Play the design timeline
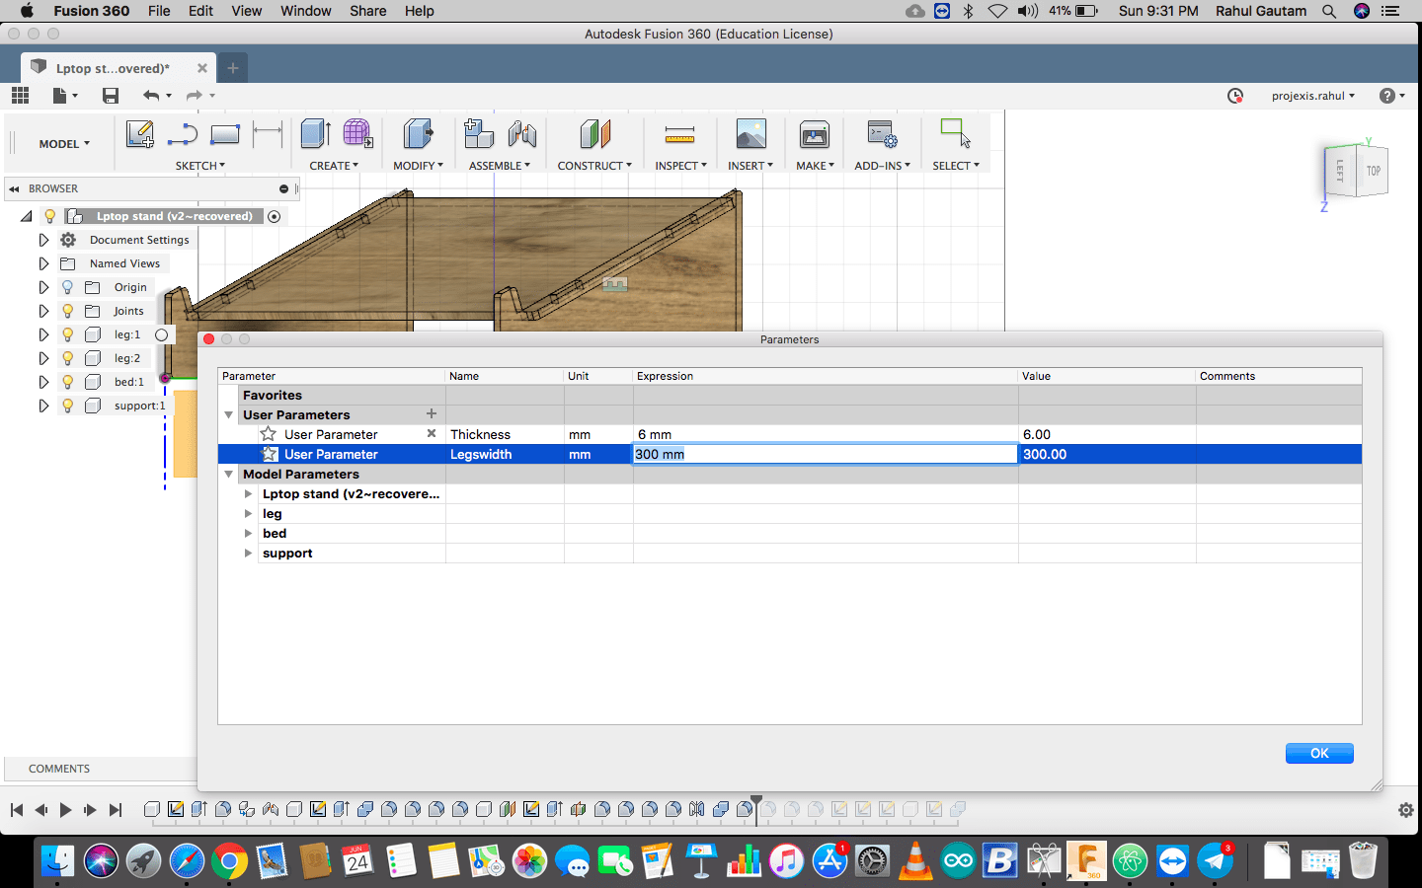The width and height of the screenshot is (1422, 888). 65,810
